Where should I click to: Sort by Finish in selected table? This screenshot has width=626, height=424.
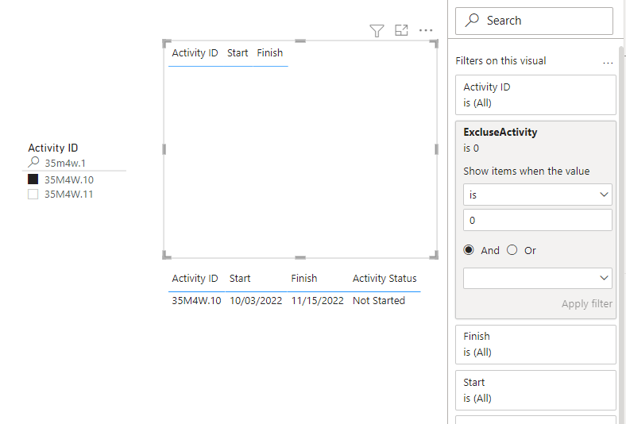click(270, 53)
